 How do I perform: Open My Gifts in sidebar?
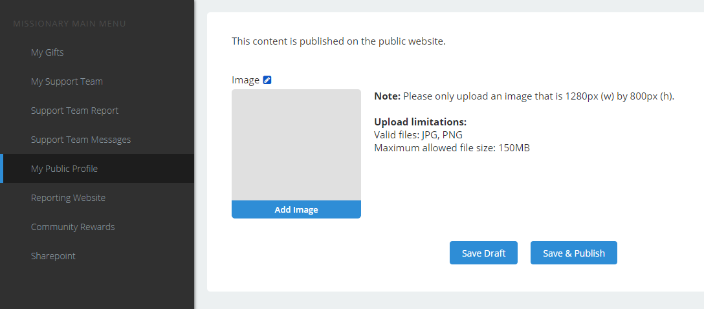[47, 52]
